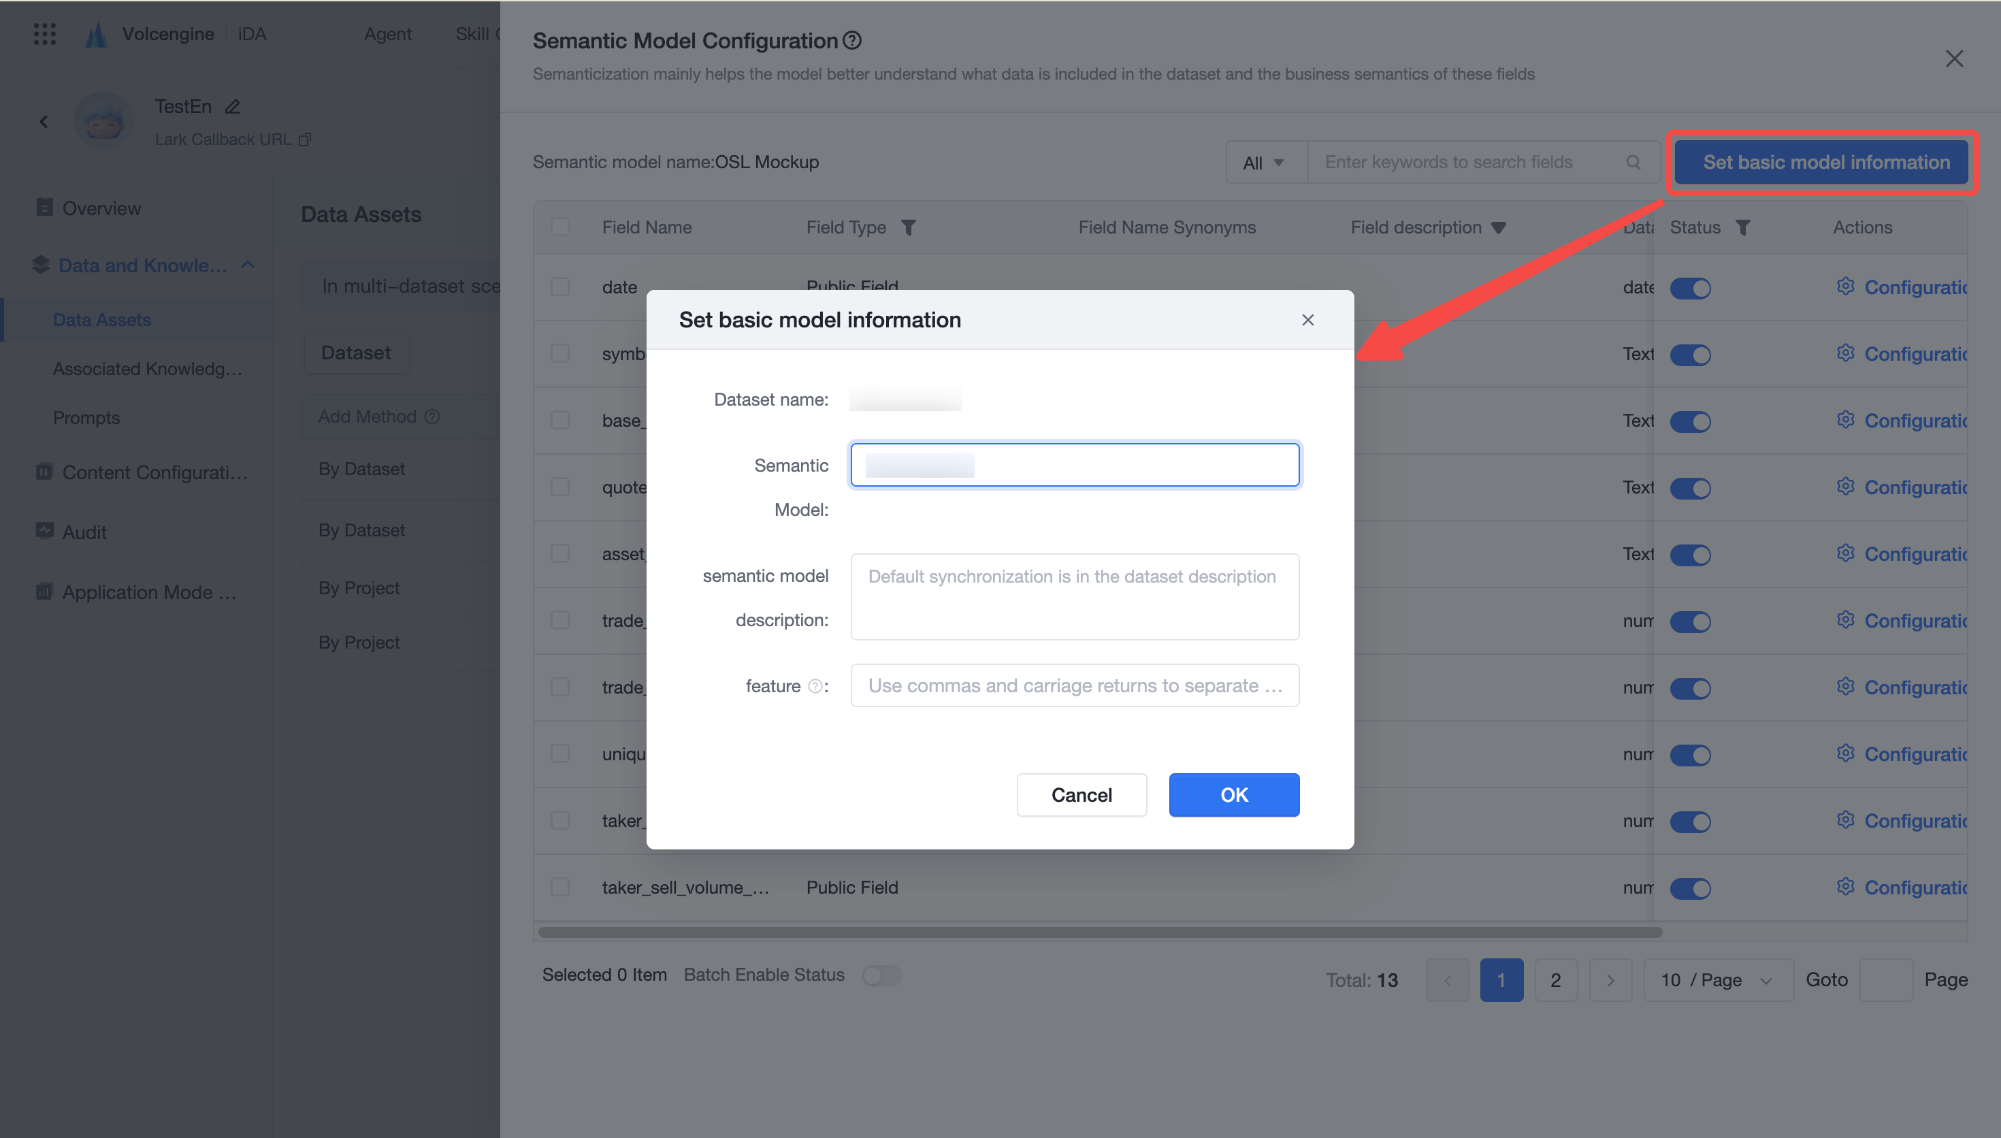
Task: Click the semantic model description text area
Action: 1074,597
